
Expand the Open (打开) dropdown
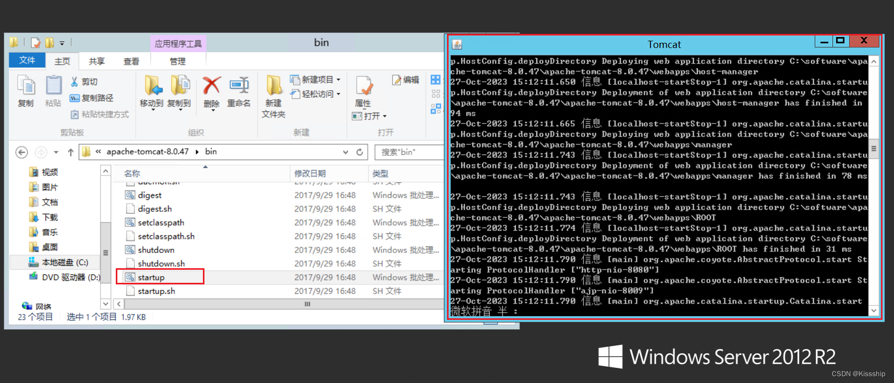coord(385,116)
